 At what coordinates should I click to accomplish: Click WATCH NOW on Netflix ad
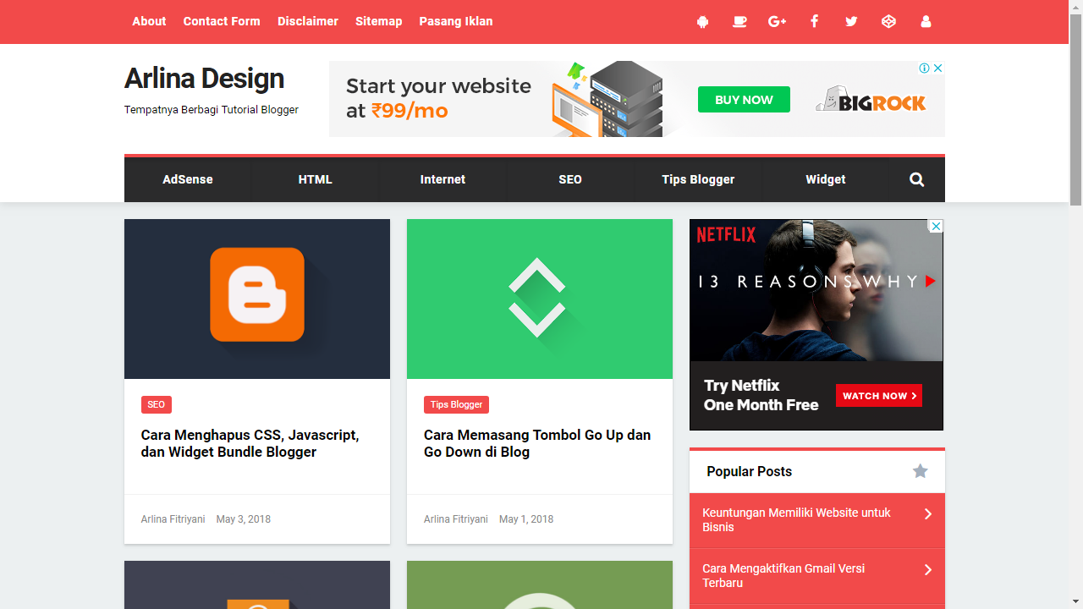click(879, 396)
